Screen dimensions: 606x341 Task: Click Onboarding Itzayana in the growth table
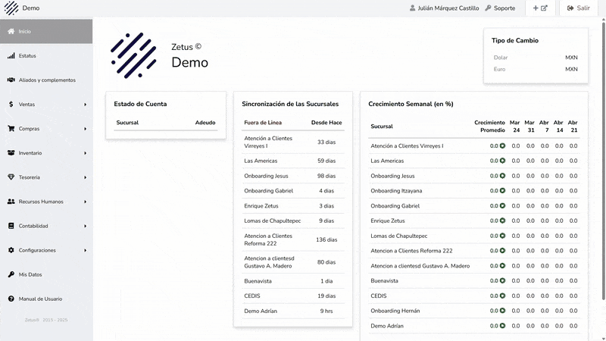click(396, 191)
